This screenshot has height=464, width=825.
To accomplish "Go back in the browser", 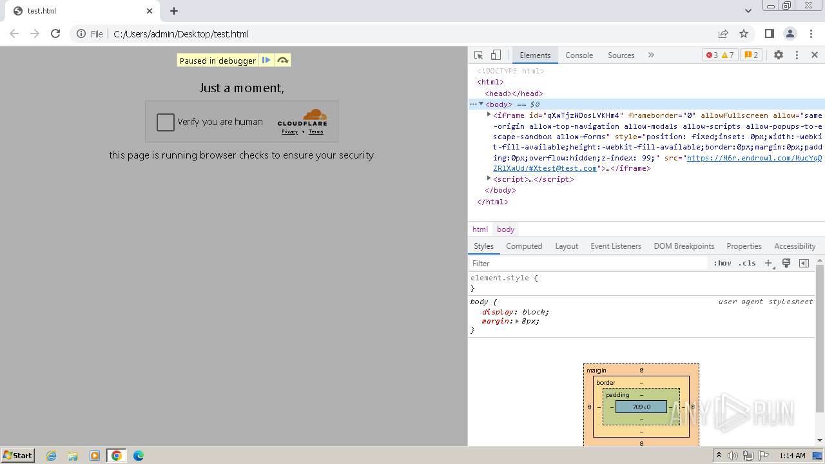I will [14, 34].
